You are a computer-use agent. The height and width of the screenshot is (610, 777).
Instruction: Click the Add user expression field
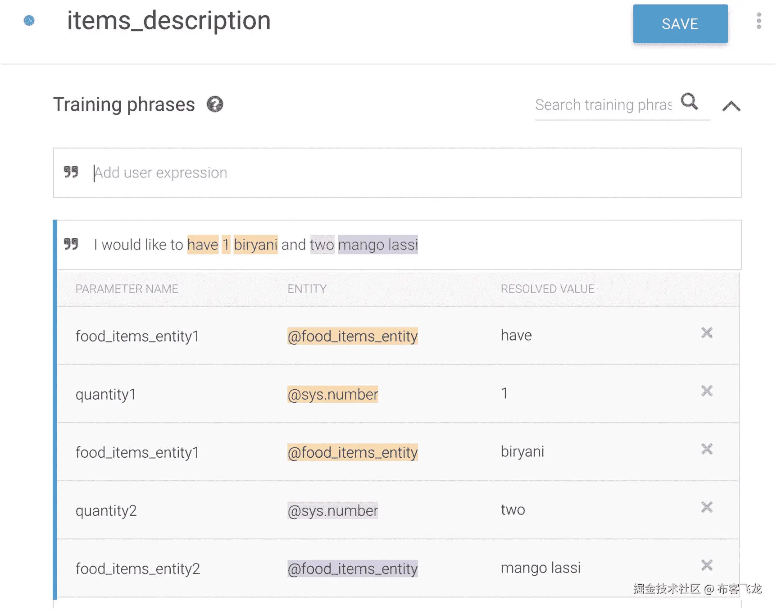pos(397,173)
